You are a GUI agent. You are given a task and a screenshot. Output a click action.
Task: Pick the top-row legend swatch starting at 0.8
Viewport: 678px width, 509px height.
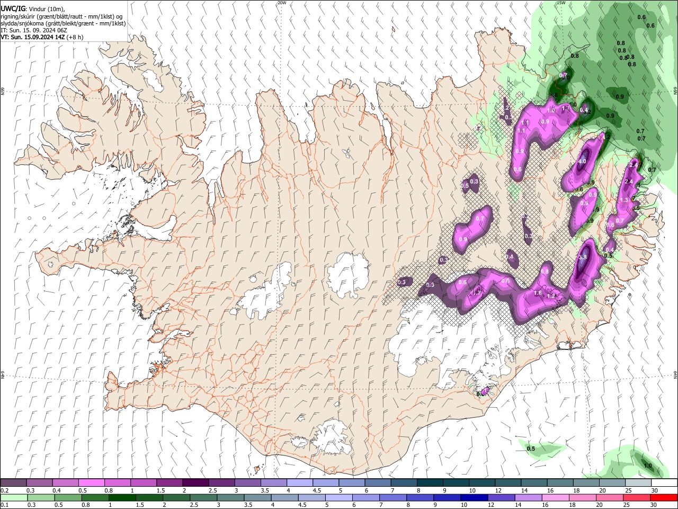[x=118, y=482]
